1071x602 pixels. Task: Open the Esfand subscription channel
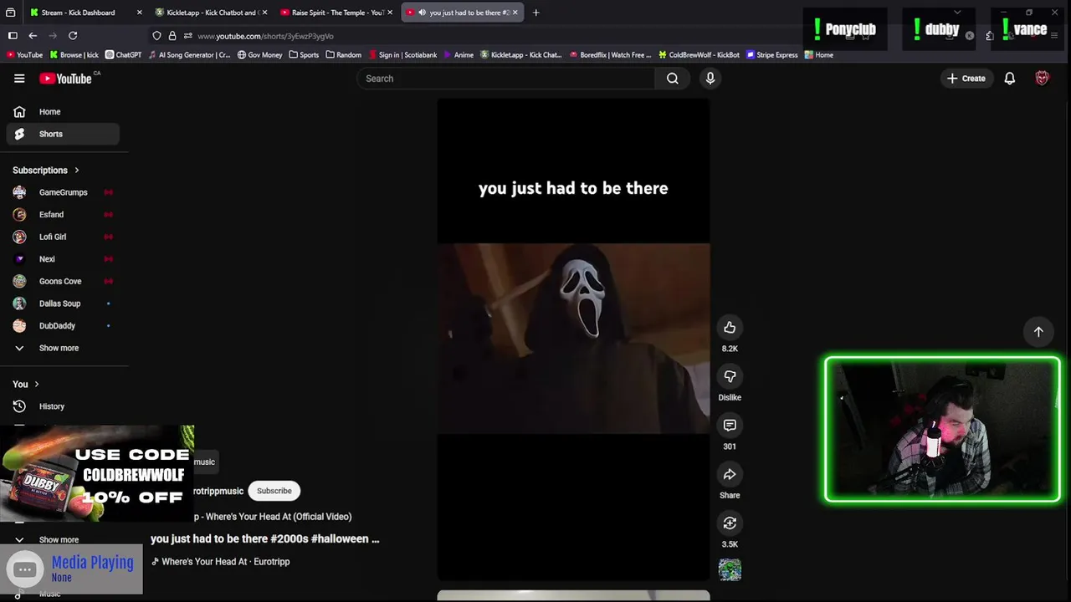63,215
